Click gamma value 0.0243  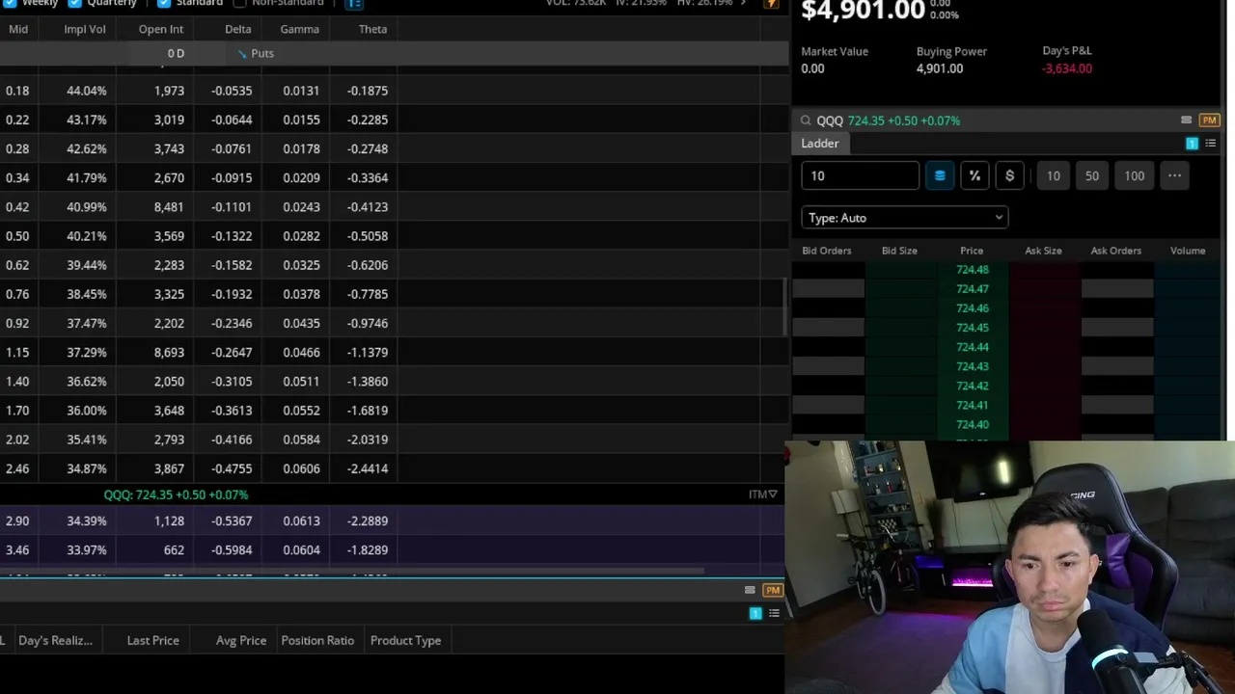(301, 206)
